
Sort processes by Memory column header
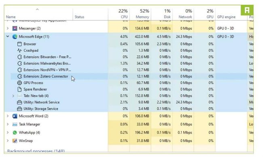[140, 14]
